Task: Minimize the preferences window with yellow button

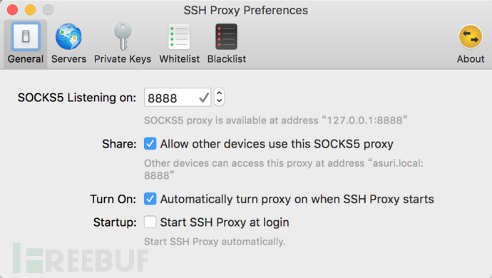Action: (31, 10)
